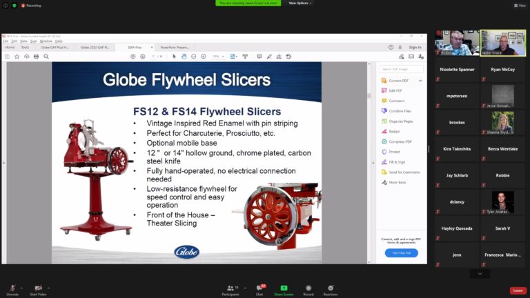Print the PDF document

point(36,57)
